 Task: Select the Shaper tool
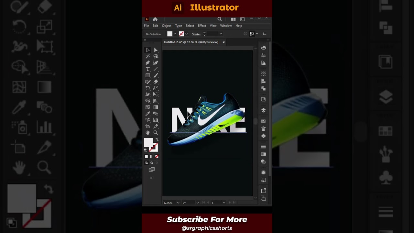pyautogui.click(x=148, y=82)
